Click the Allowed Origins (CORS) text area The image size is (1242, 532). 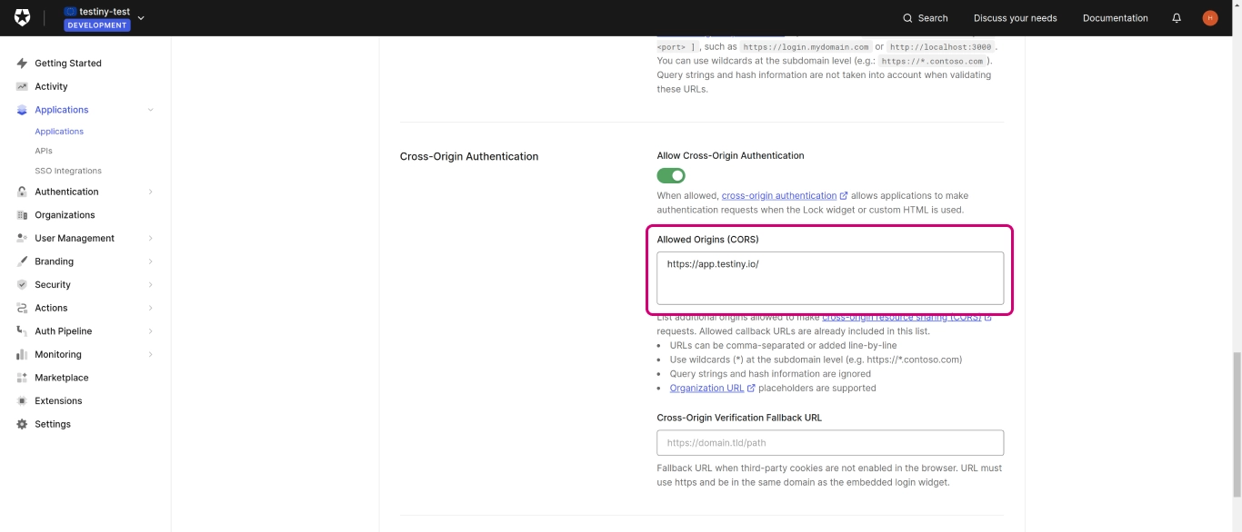pyautogui.click(x=829, y=278)
